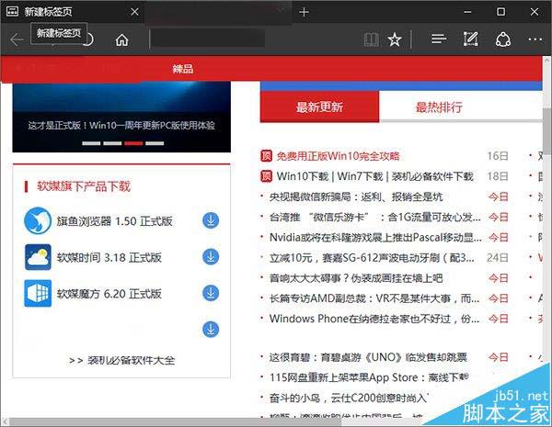Screen dimensions: 552x427
Task: Click the vertical scrollbar thumb
Action: pyautogui.click(x=547, y=130)
